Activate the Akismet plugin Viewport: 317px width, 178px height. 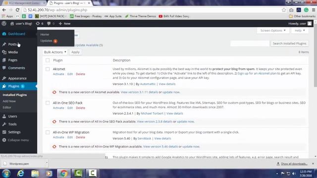tap(58, 74)
